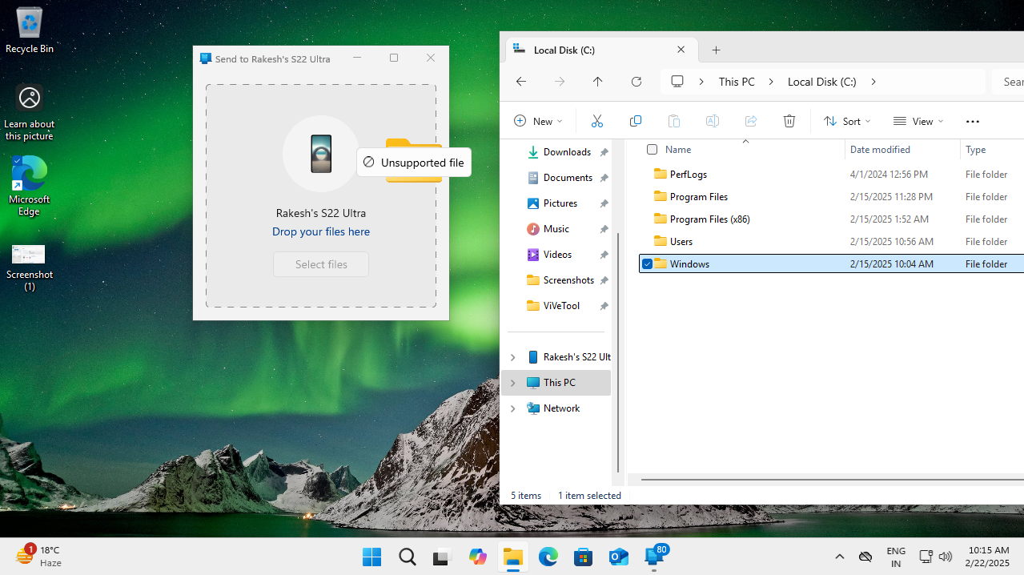Click the Copy icon in the Explorer toolbar

635,120
